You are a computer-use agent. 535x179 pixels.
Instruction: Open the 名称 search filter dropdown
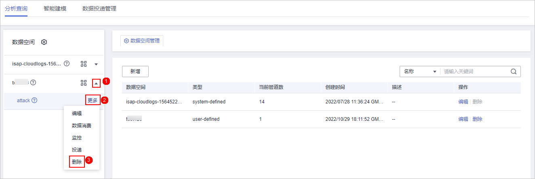(419, 72)
